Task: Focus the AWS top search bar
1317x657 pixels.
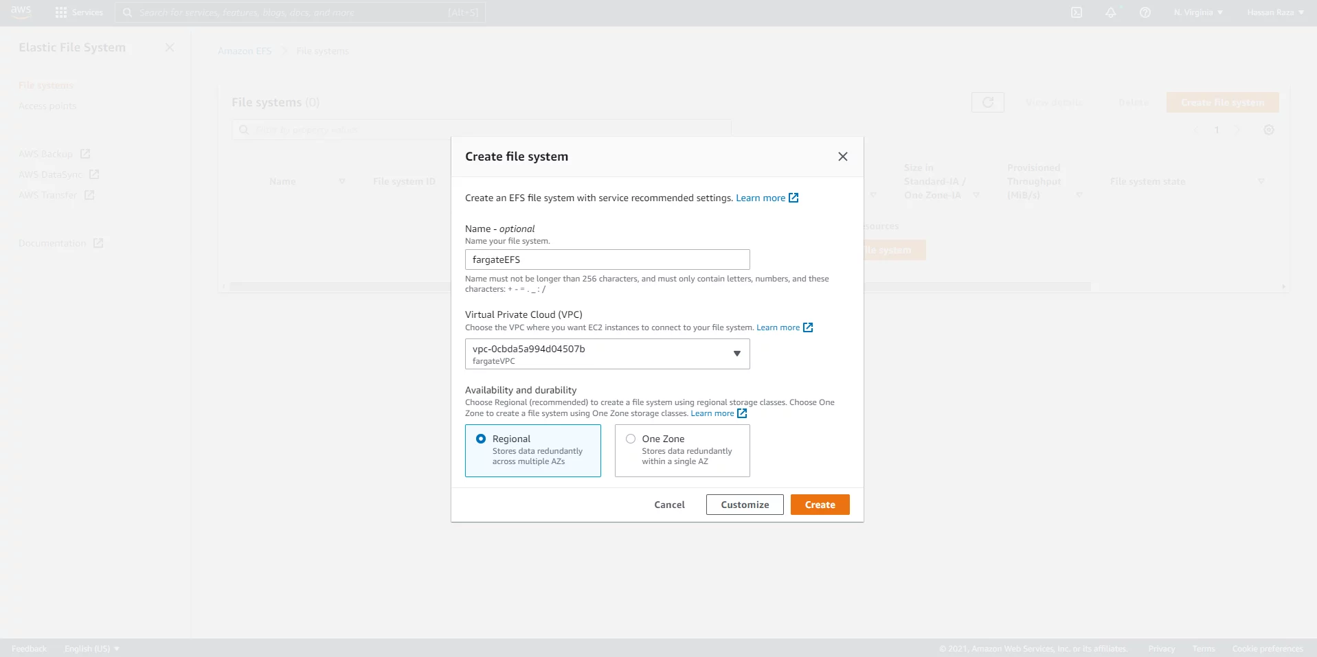Action: tap(300, 12)
